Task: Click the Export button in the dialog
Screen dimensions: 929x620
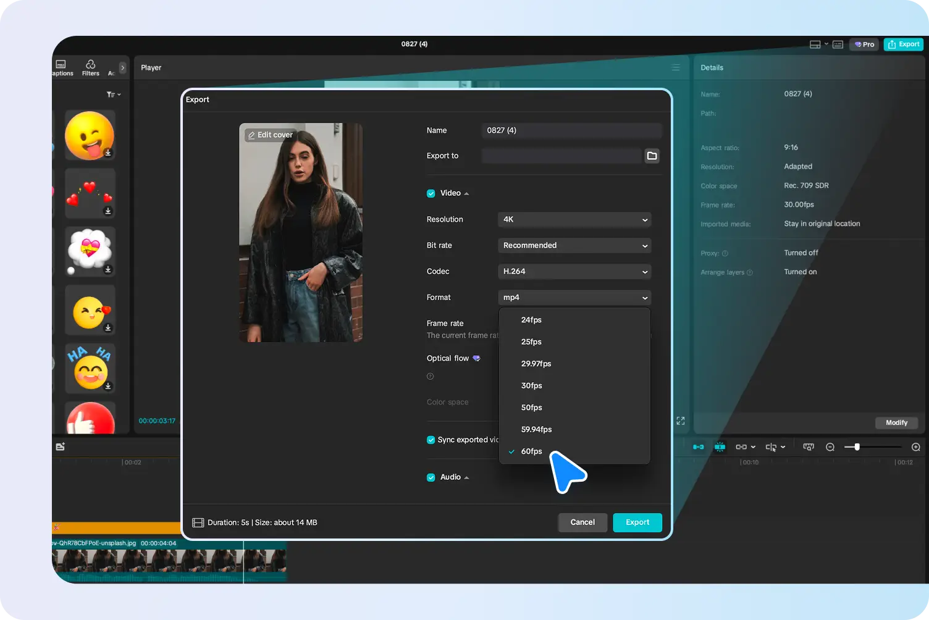Action: pyautogui.click(x=637, y=522)
